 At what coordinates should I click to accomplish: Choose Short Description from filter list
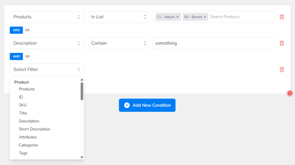click(35, 129)
